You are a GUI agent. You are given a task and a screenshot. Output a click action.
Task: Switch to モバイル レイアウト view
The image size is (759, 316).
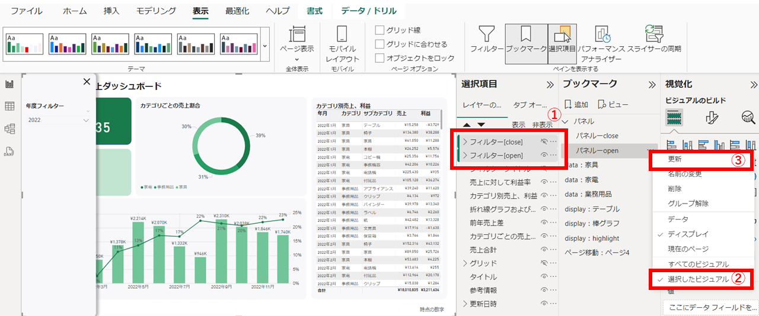tap(343, 44)
